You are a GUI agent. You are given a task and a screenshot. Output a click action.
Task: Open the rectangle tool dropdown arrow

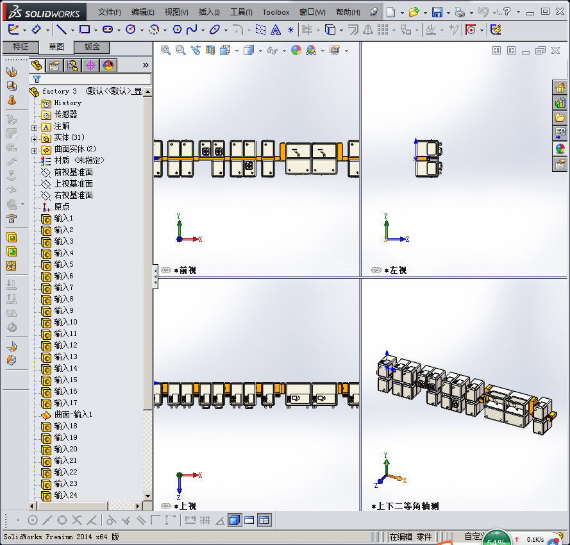pyautogui.click(x=95, y=30)
